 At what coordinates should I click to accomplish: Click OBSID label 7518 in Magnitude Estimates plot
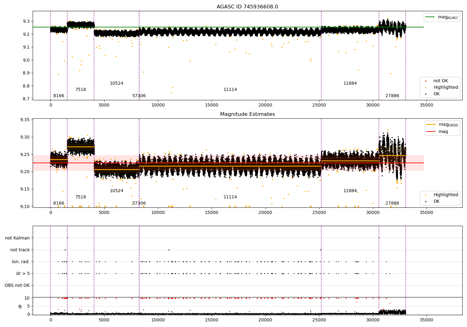pyautogui.click(x=81, y=197)
